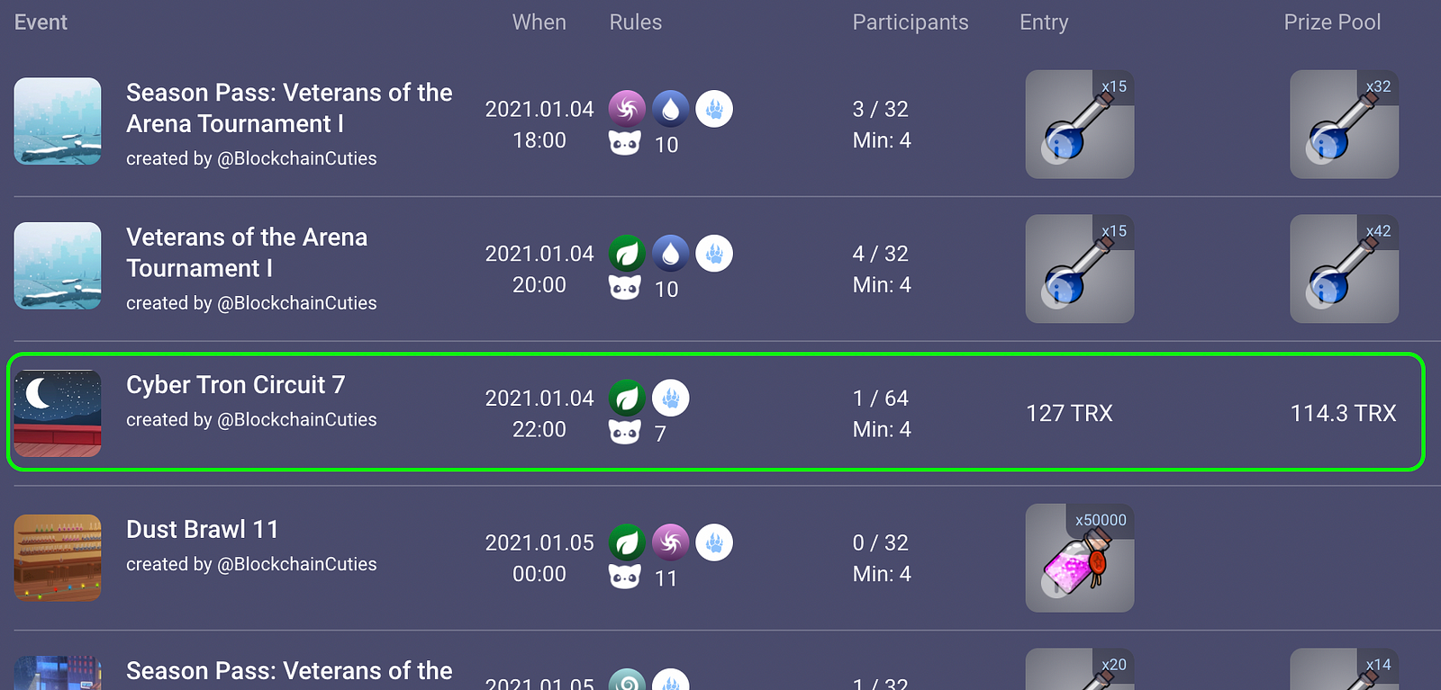This screenshot has height=690, width=1441.
Task: Click the x42 blue potion prize pool icon
Action: click(x=1344, y=269)
